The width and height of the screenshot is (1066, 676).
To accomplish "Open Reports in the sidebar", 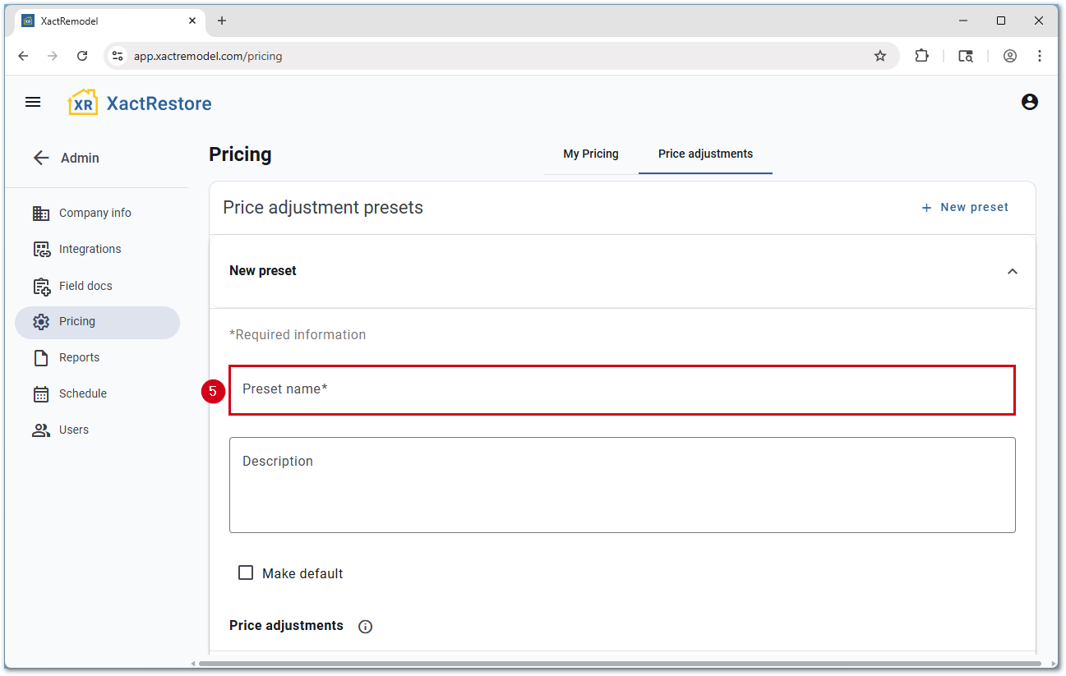I will tap(79, 357).
